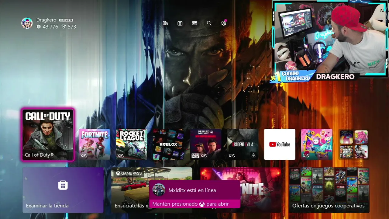Open the grouped games folder tile

click(x=354, y=144)
